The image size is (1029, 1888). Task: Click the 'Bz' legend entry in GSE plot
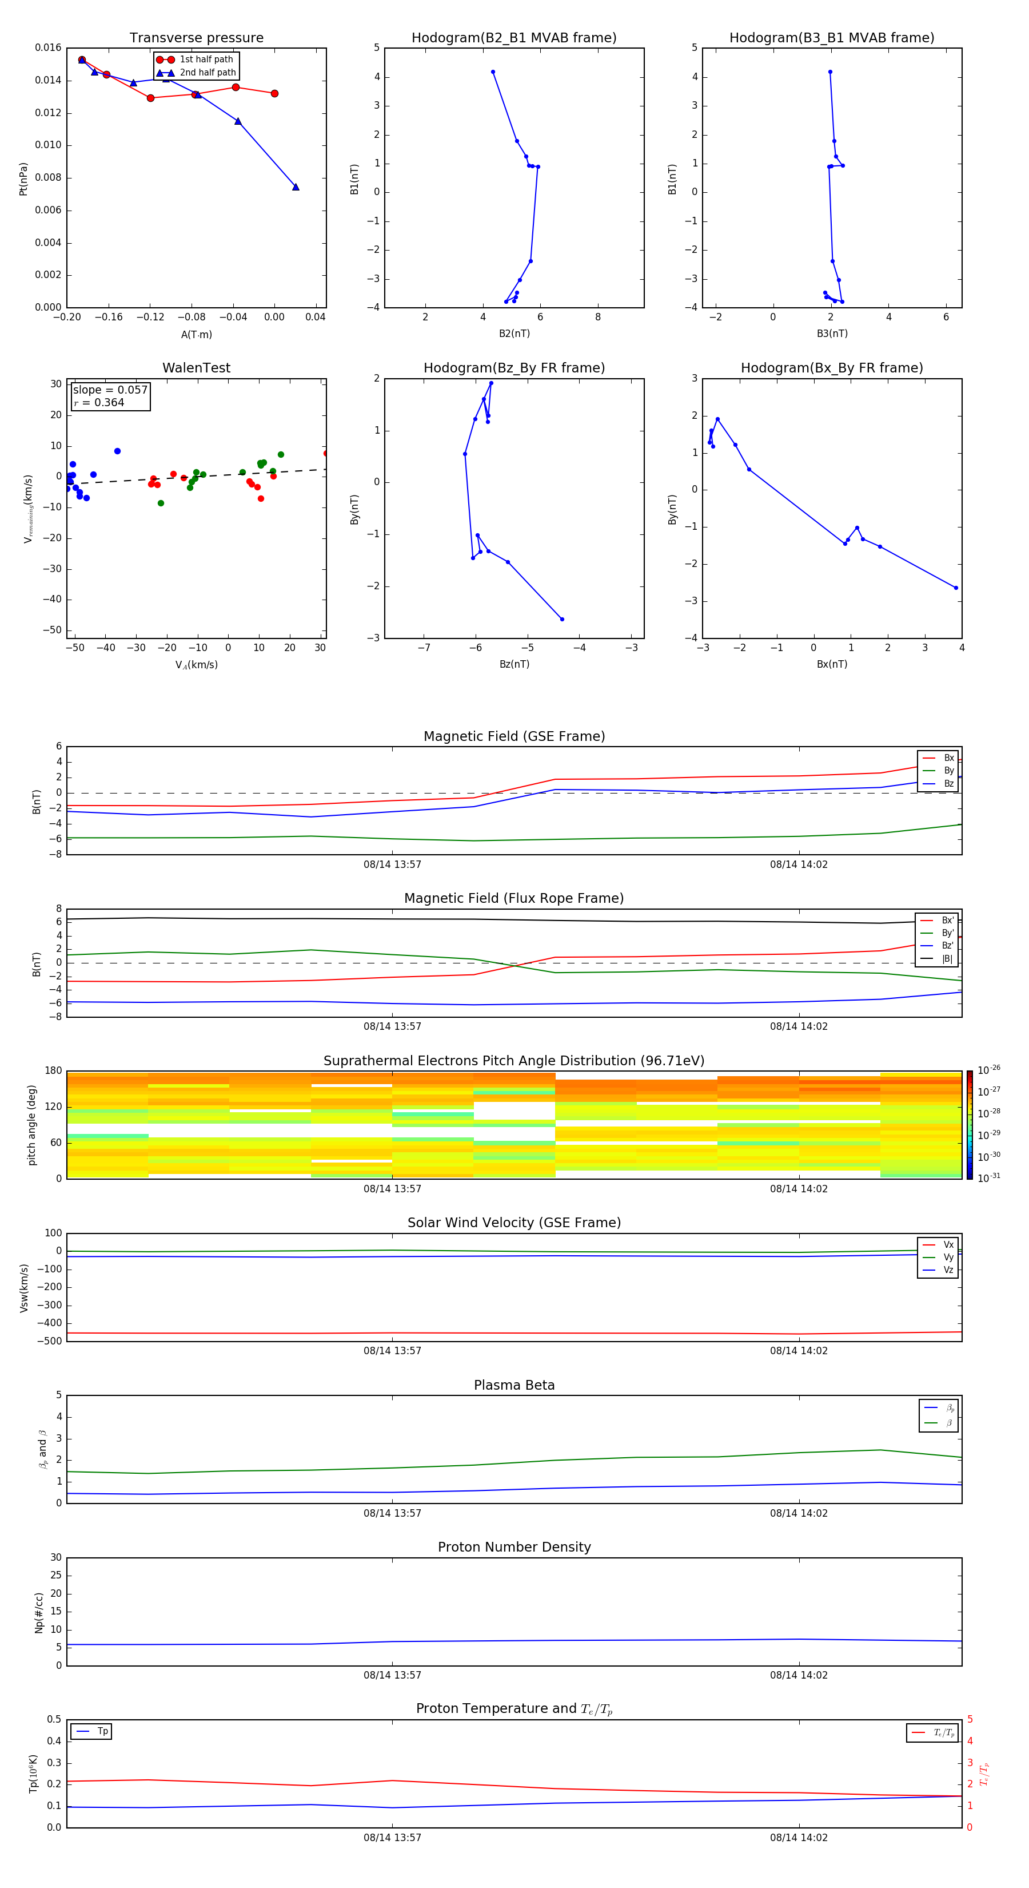(x=938, y=784)
